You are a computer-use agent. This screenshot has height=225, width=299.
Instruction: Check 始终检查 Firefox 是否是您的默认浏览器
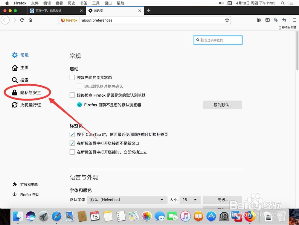pyautogui.click(x=72, y=95)
